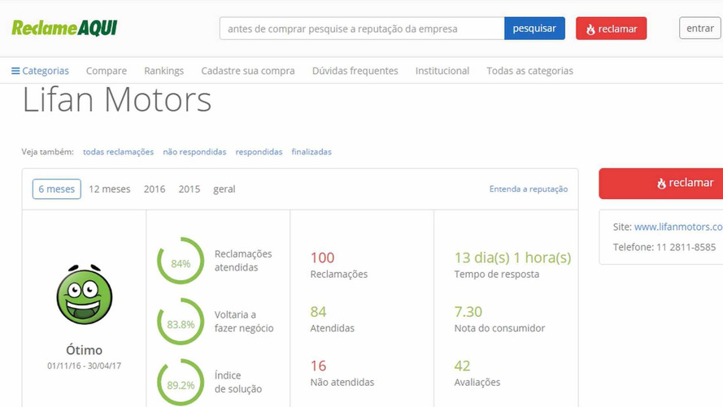Open the Categorias menu
Screen dimensions: 723x407
[40, 71]
